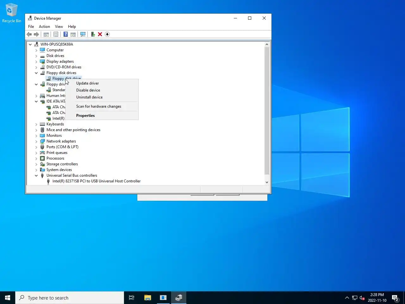Expand the Computer node

point(36,50)
